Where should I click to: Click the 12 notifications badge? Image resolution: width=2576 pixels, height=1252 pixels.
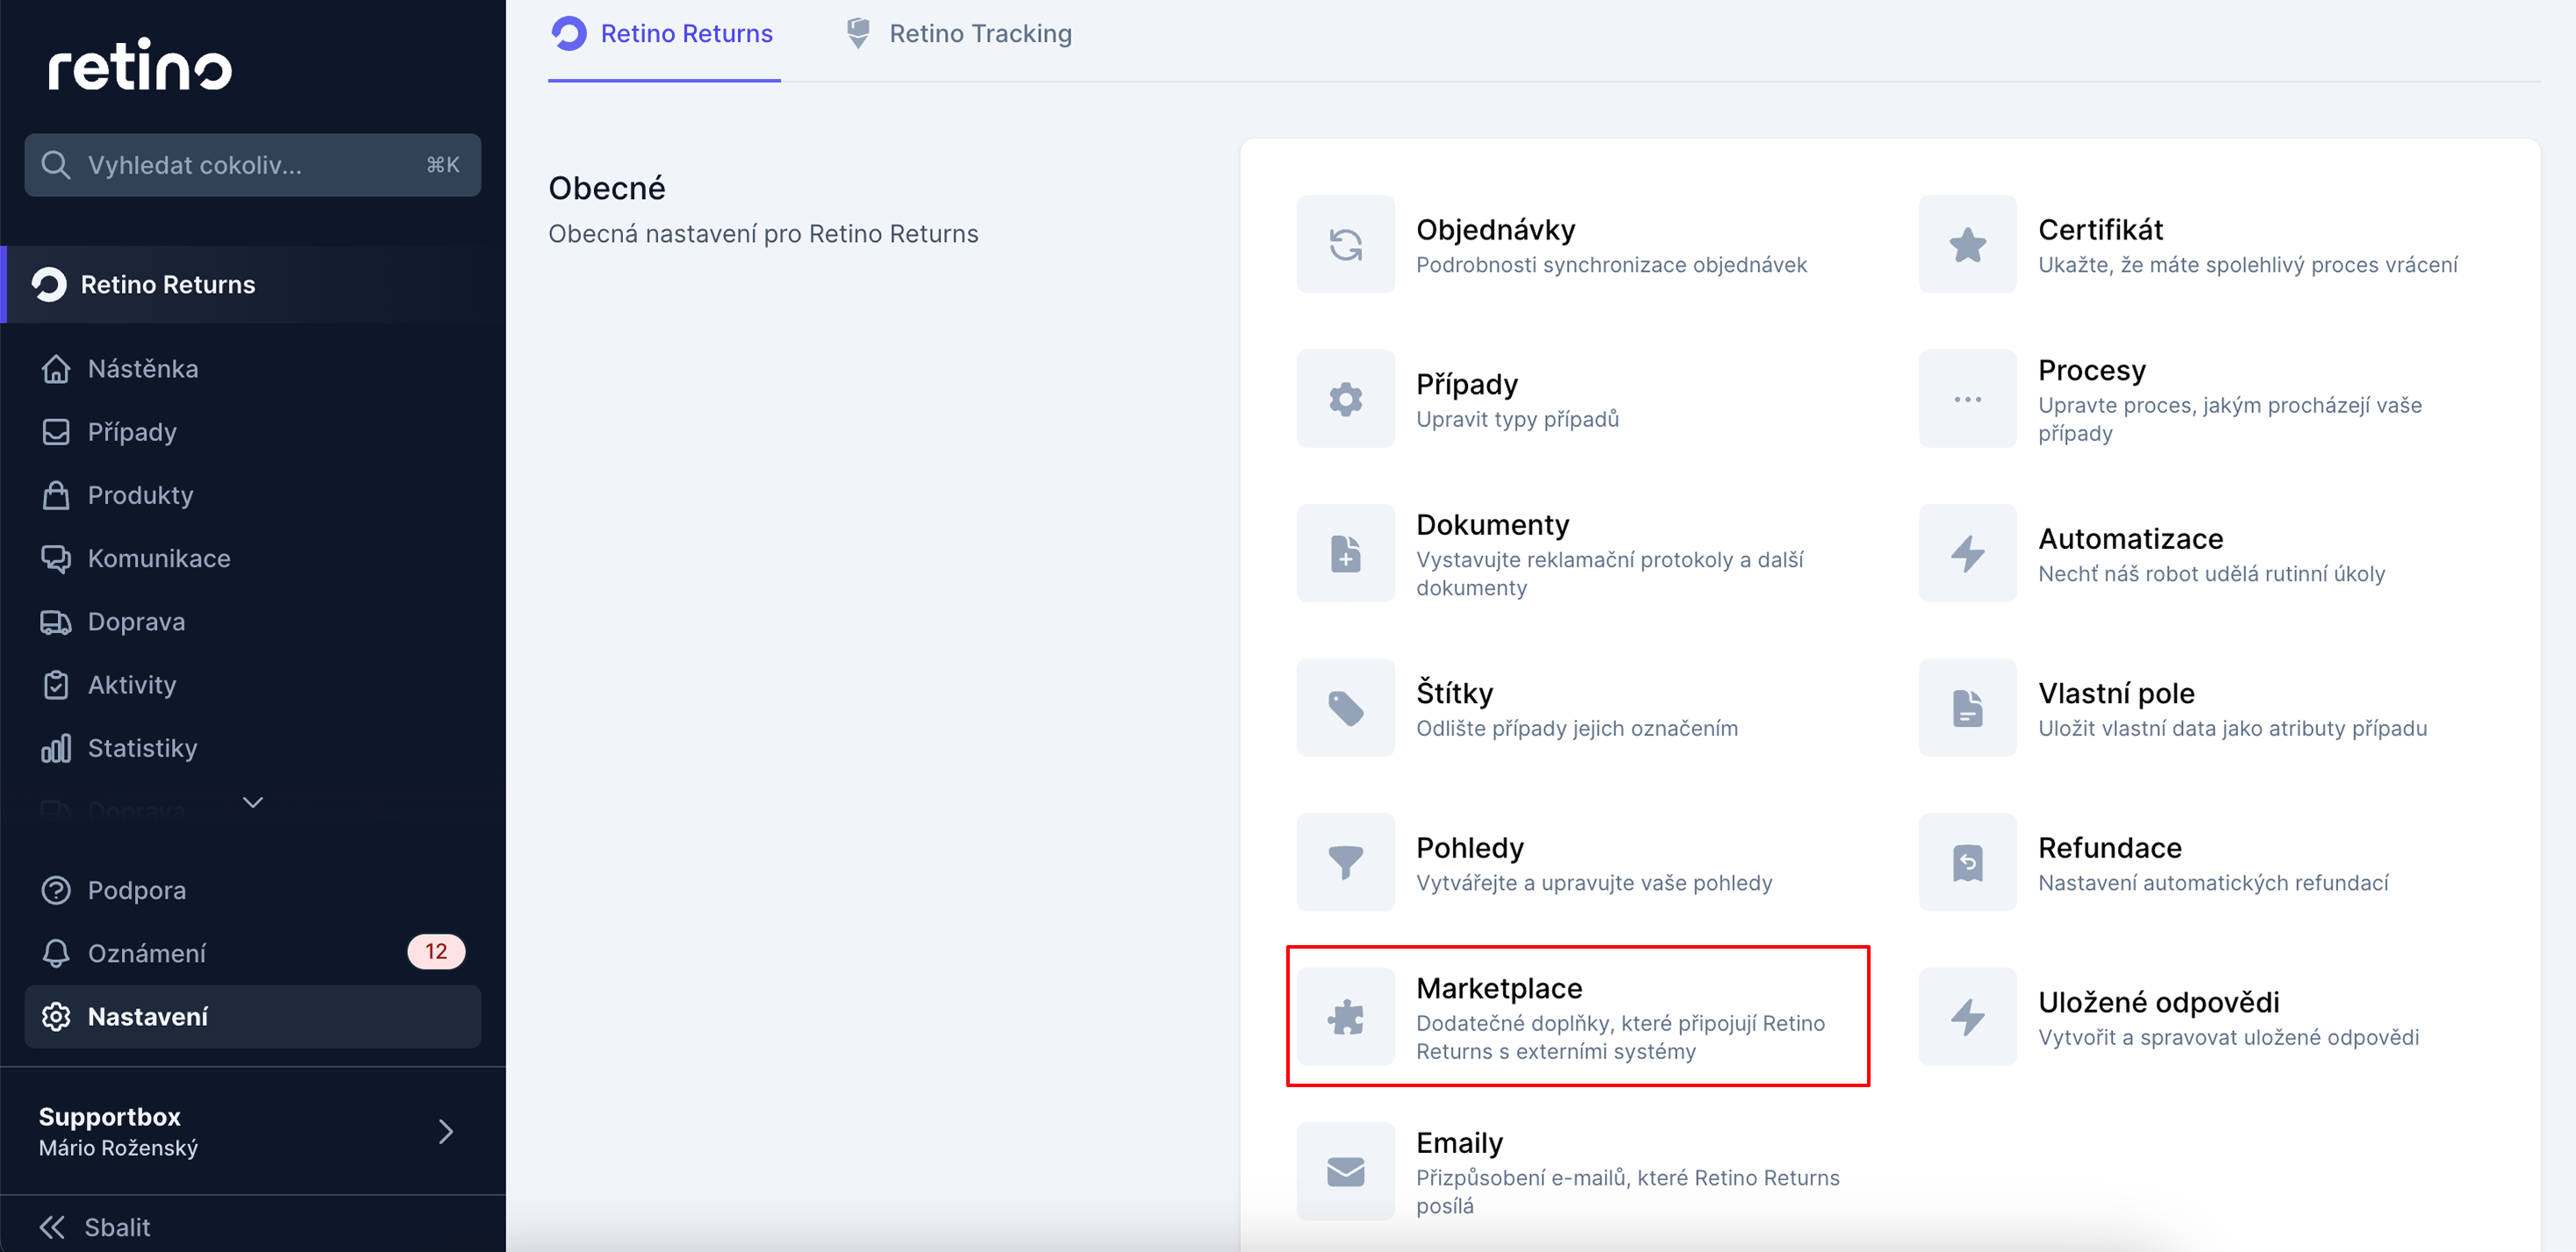[436, 951]
